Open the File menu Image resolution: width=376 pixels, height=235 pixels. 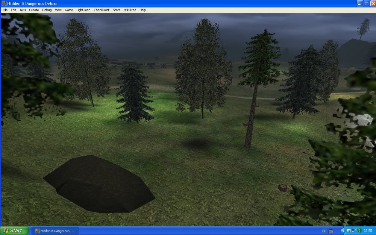click(5, 10)
